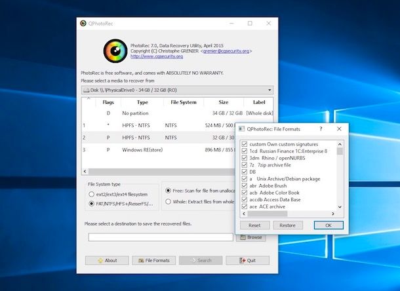Click the media dropdown arrow

270,90
